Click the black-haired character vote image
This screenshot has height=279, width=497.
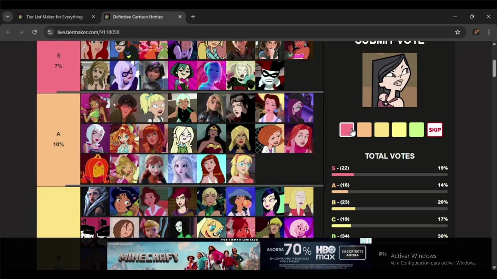tap(389, 80)
